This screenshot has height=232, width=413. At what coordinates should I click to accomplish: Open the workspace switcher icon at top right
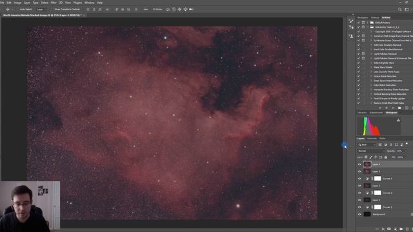(407, 9)
